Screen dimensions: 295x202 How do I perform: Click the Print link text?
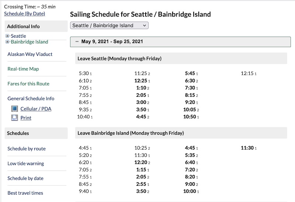pos(26,118)
